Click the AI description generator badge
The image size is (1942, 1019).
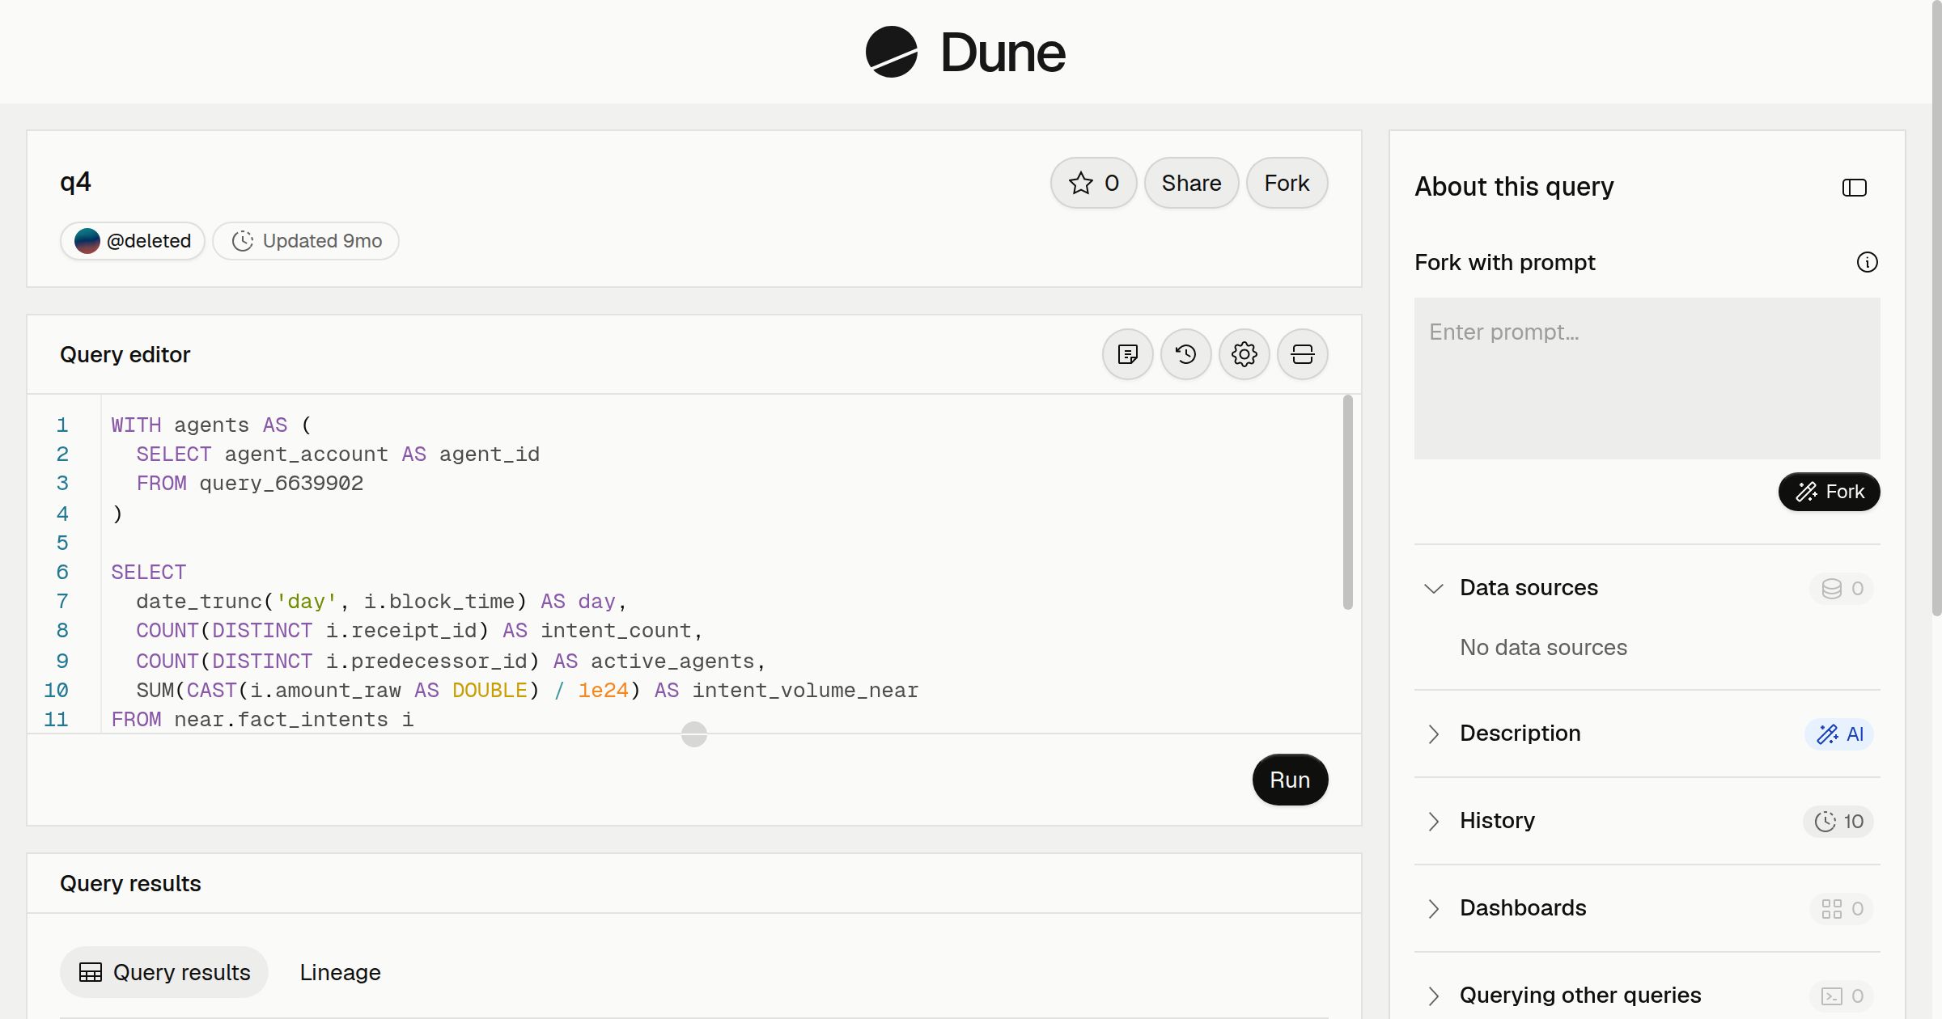coord(1838,734)
